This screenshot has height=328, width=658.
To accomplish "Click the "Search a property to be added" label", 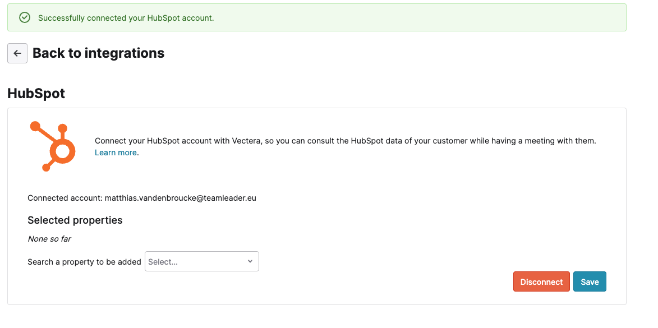I will (84, 262).
